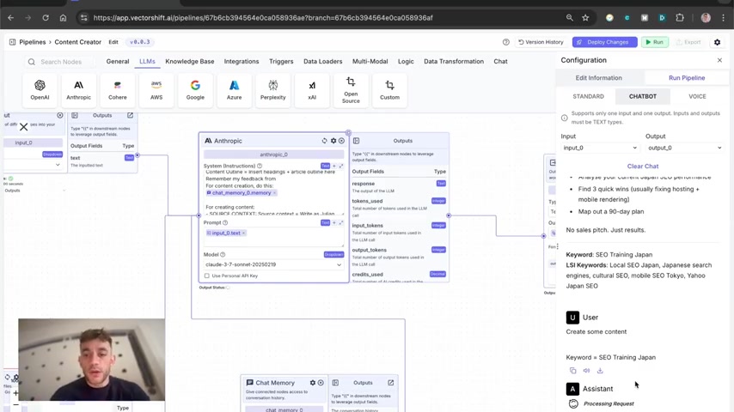Open the Data Loaders tab

click(323, 61)
